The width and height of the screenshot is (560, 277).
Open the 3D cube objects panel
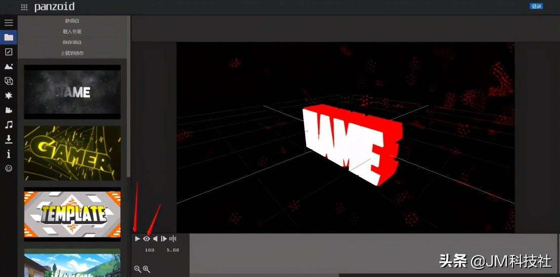point(9,81)
